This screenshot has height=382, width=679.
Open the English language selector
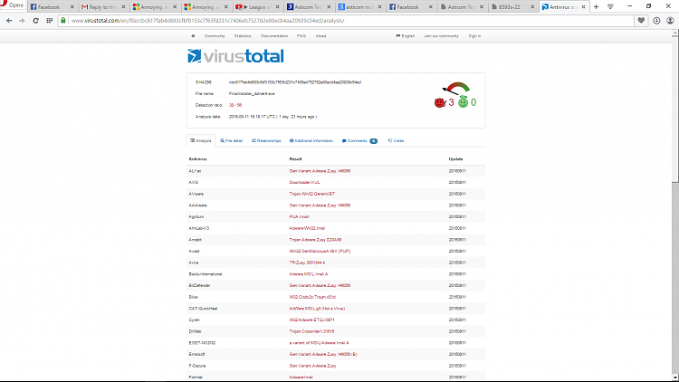[406, 36]
